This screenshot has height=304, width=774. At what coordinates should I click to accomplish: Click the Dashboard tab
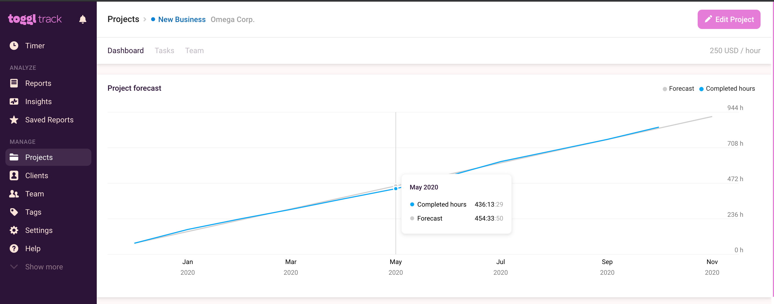coord(126,50)
